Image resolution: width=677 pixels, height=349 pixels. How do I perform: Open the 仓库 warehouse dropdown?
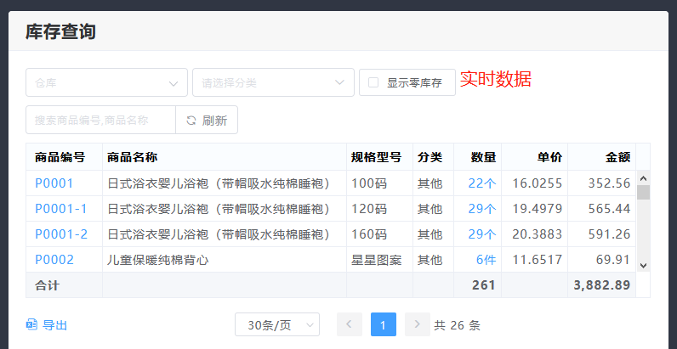click(106, 82)
